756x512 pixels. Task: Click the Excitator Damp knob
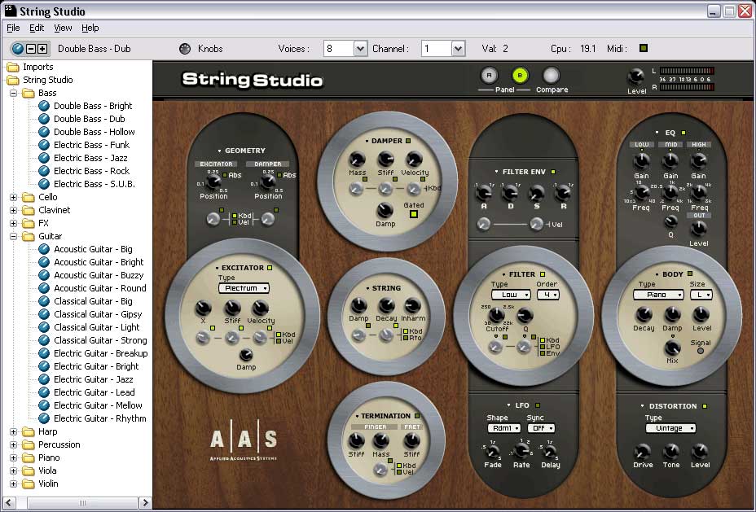pos(246,356)
